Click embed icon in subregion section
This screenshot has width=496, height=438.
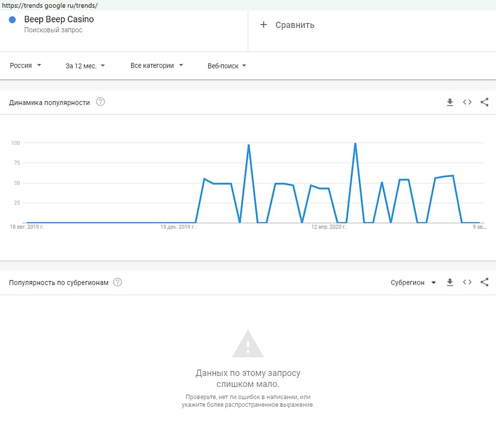pos(467,282)
